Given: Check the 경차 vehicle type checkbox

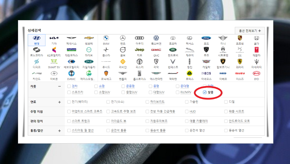Looking at the screenshot, I should (69, 86).
